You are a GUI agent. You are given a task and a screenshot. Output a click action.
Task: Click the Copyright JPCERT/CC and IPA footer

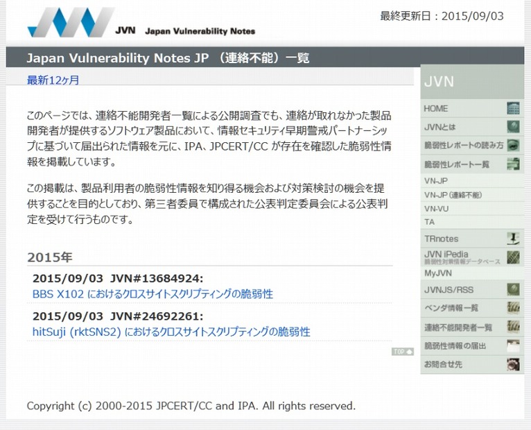tap(191, 406)
